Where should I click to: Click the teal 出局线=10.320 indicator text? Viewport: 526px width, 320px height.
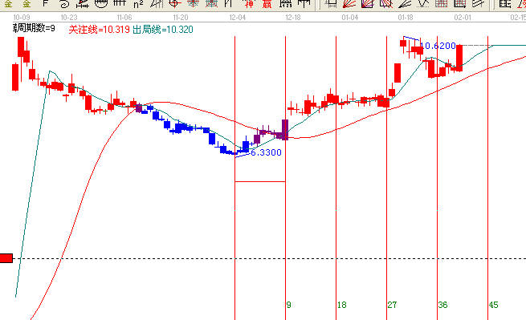[163, 30]
